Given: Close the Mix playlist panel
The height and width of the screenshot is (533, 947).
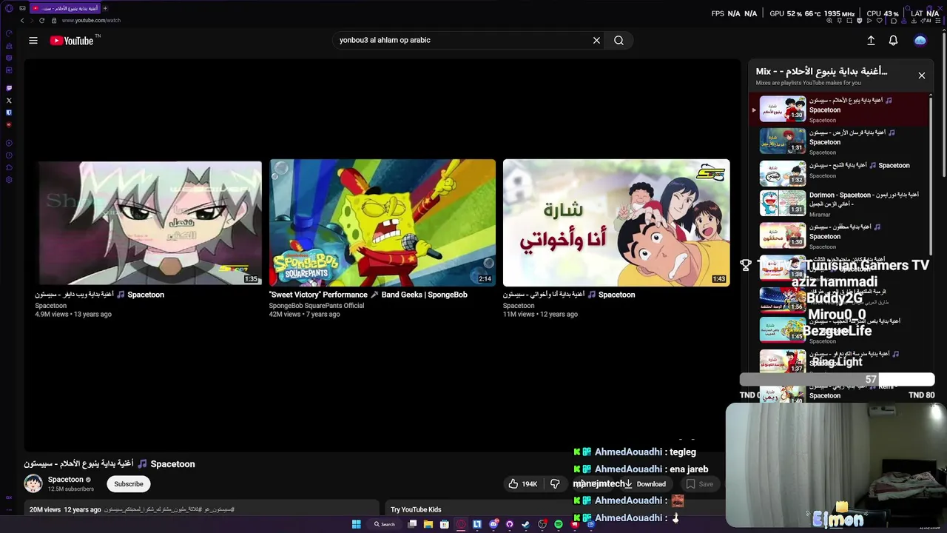Looking at the screenshot, I should pyautogui.click(x=922, y=76).
